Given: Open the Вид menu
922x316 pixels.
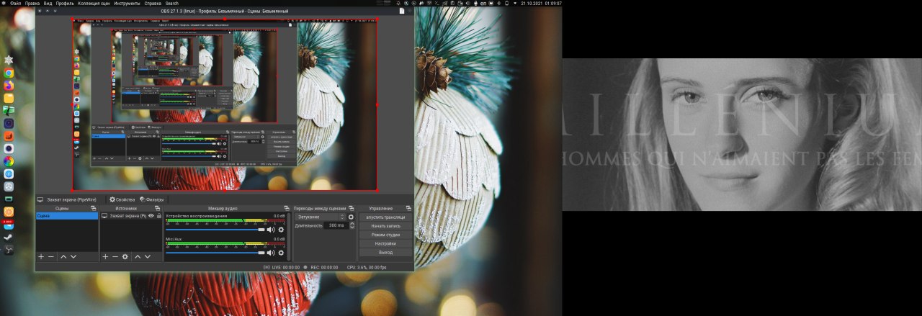Looking at the screenshot, I should 48,4.
